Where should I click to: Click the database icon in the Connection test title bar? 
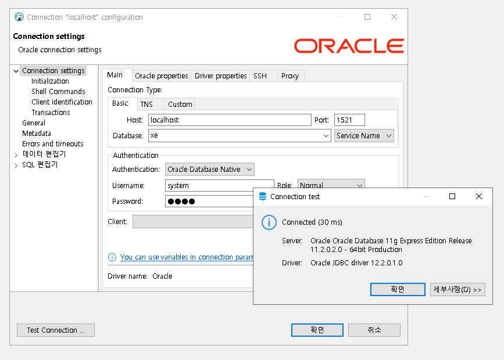(x=263, y=196)
